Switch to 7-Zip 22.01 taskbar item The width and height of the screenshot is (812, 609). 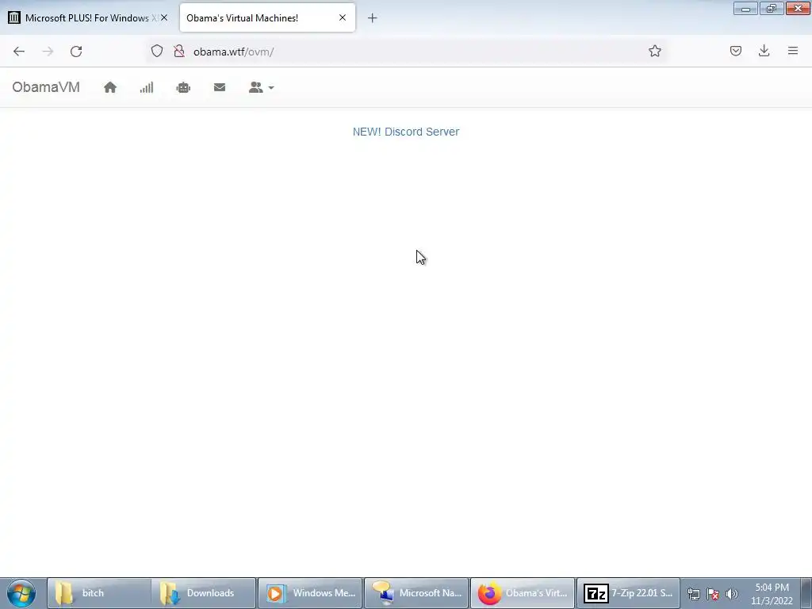click(628, 593)
